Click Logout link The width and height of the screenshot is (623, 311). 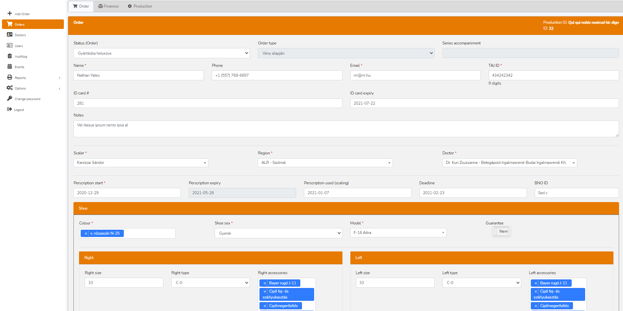19,110
